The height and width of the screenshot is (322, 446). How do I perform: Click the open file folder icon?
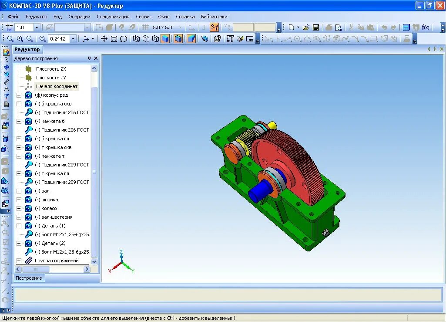(x=306, y=27)
